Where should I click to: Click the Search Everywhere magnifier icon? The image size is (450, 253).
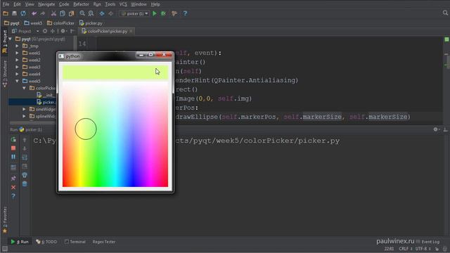(445, 13)
